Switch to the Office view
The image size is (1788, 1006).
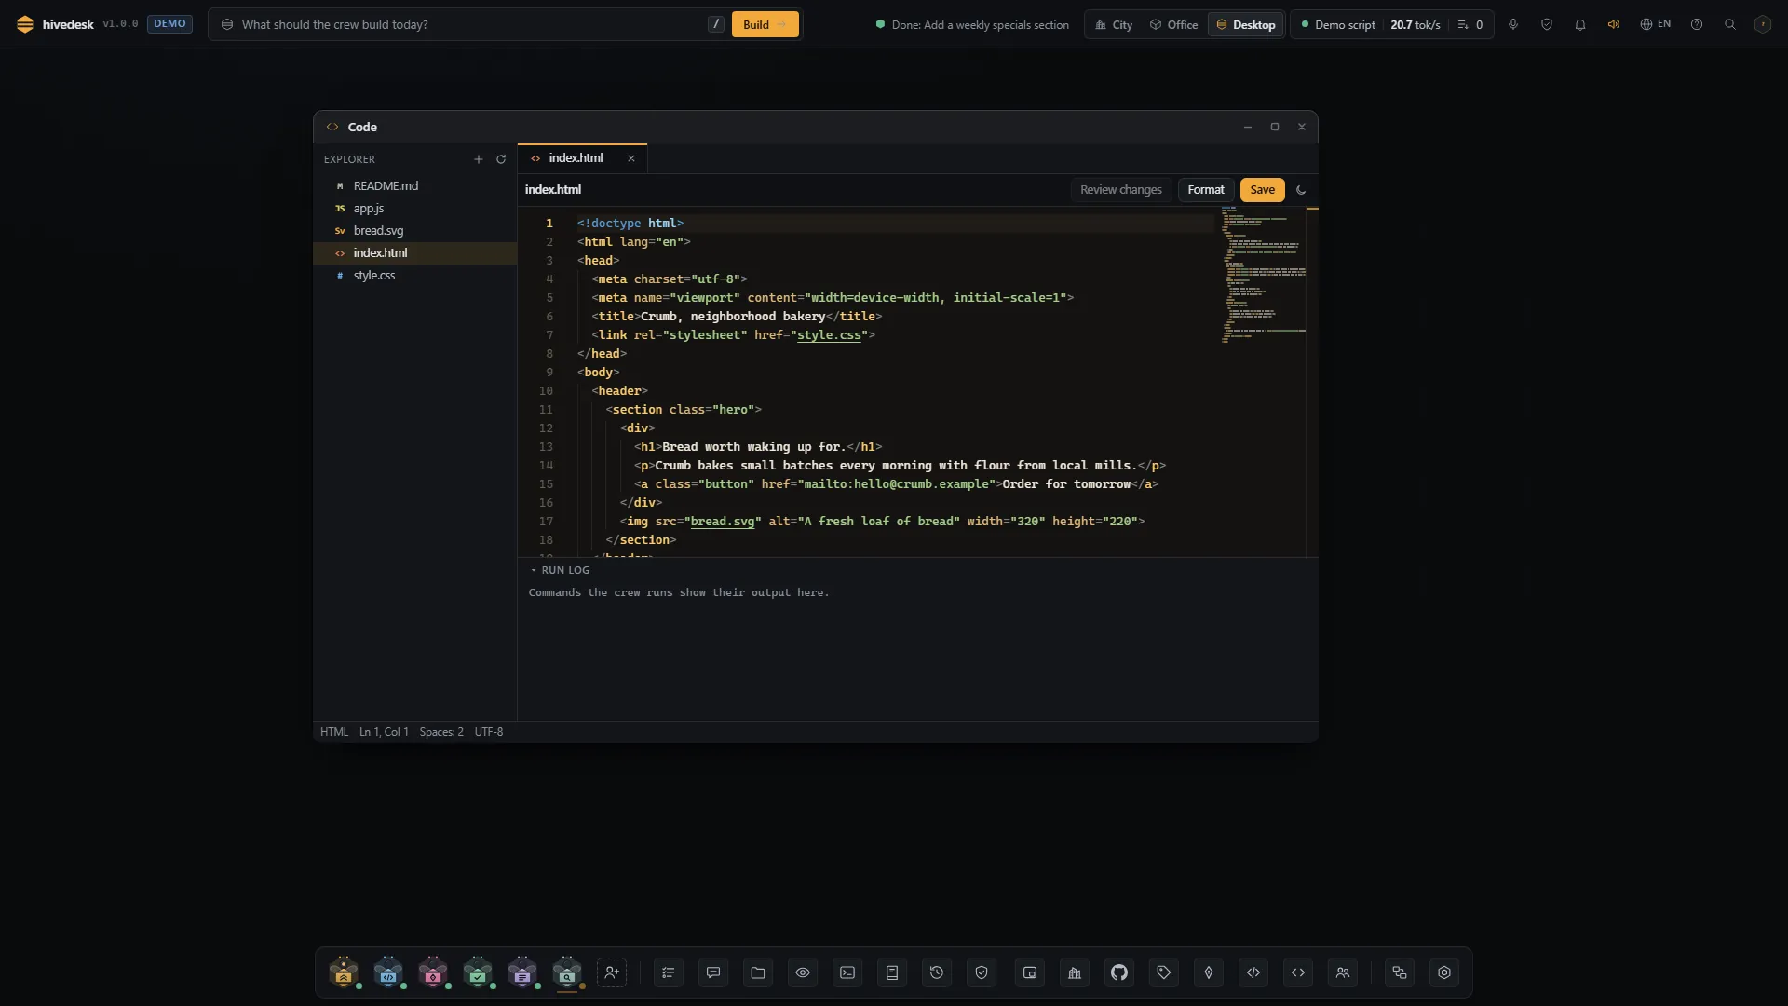(x=1173, y=25)
